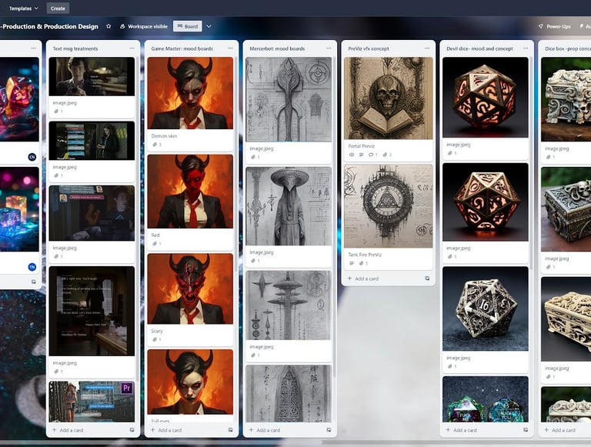
Task: Open the Mercerbot: mood boards list menu
Action: tap(329, 48)
